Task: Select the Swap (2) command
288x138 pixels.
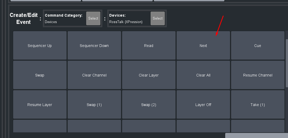Action: tap(149, 105)
